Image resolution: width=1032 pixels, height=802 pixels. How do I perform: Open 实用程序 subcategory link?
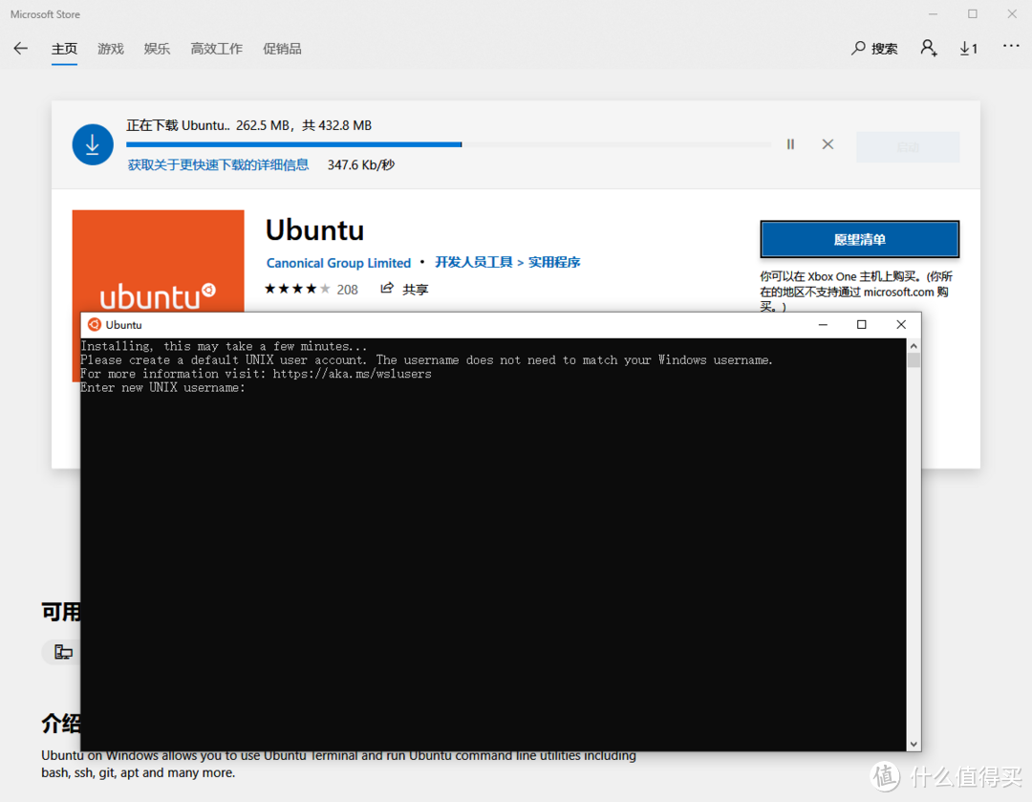pyautogui.click(x=554, y=262)
